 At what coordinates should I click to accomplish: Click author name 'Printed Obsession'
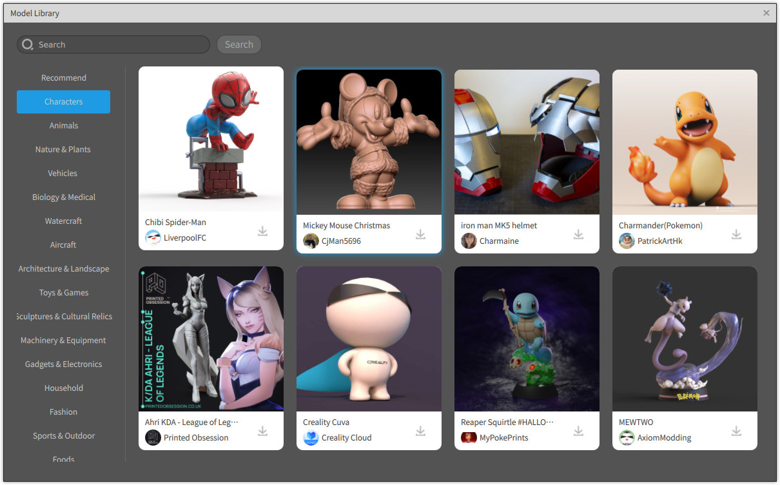coord(196,438)
